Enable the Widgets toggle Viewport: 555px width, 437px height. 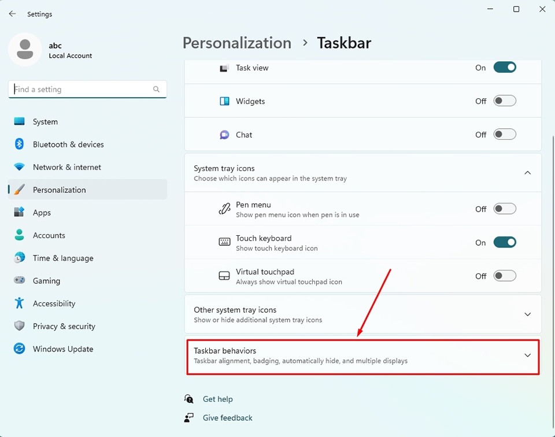505,101
